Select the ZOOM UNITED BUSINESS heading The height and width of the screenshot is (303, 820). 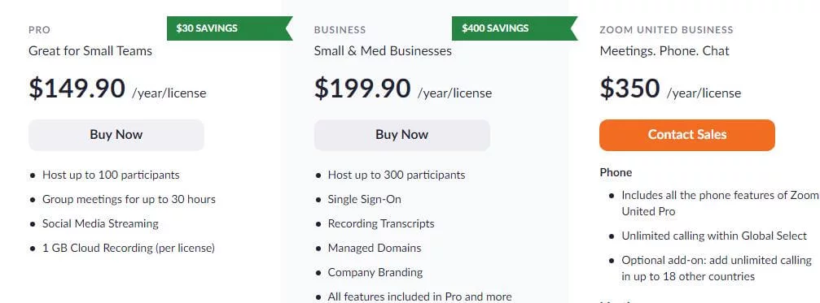[x=666, y=30]
